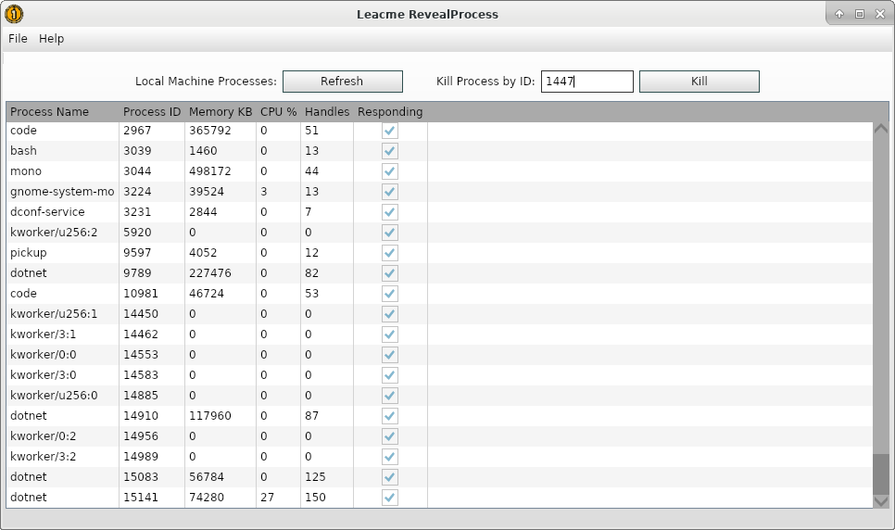This screenshot has width=895, height=530.
Task: Open the File menu
Action: click(x=19, y=39)
